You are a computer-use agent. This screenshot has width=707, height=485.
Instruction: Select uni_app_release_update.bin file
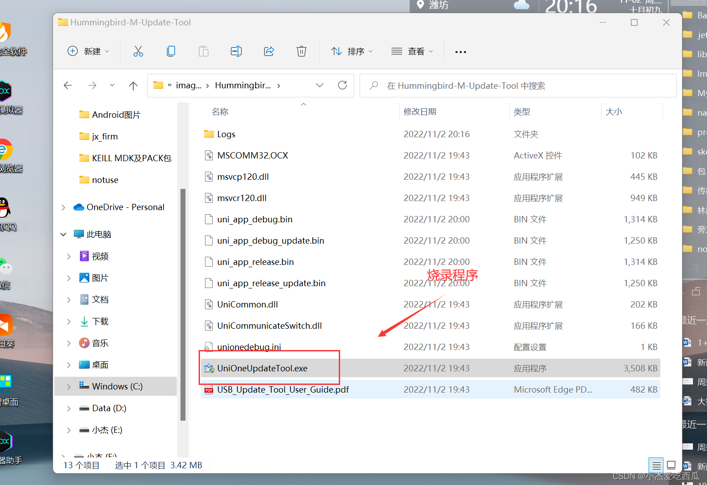pos(430,283)
